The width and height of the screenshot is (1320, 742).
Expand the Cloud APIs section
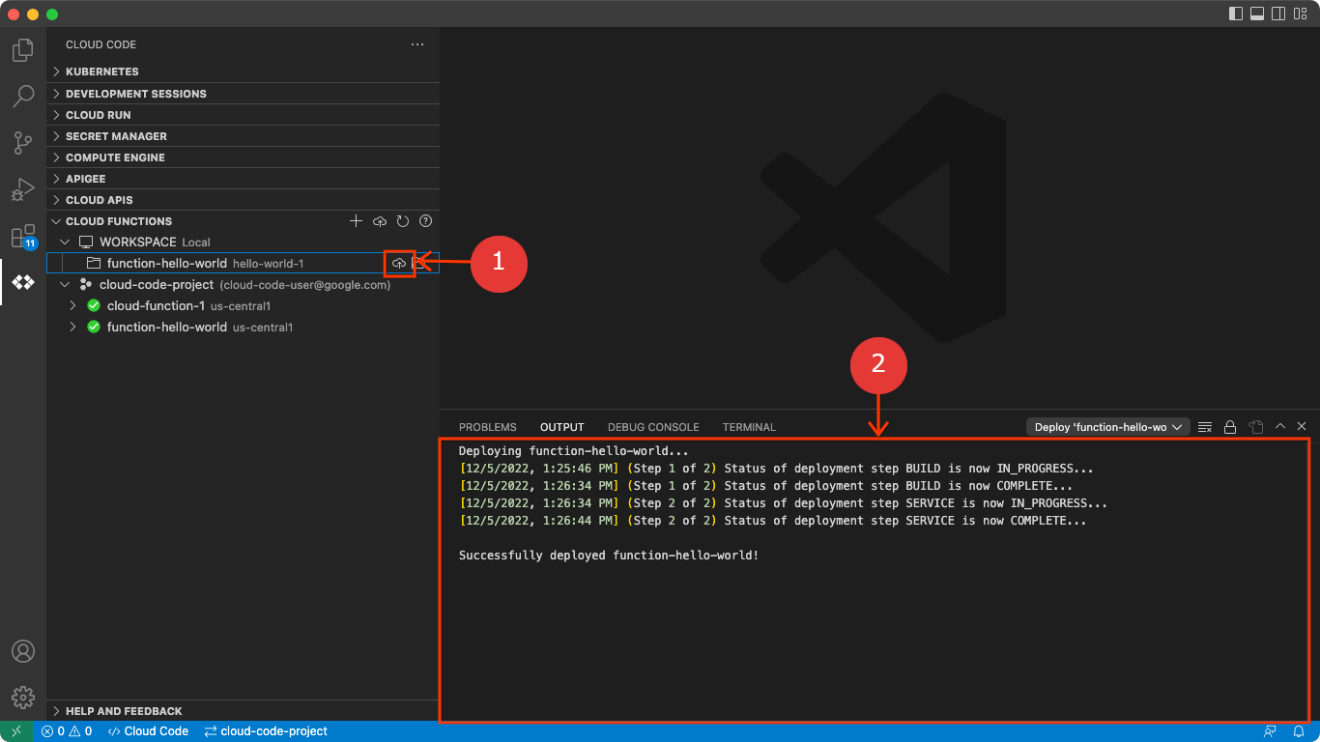(x=243, y=200)
